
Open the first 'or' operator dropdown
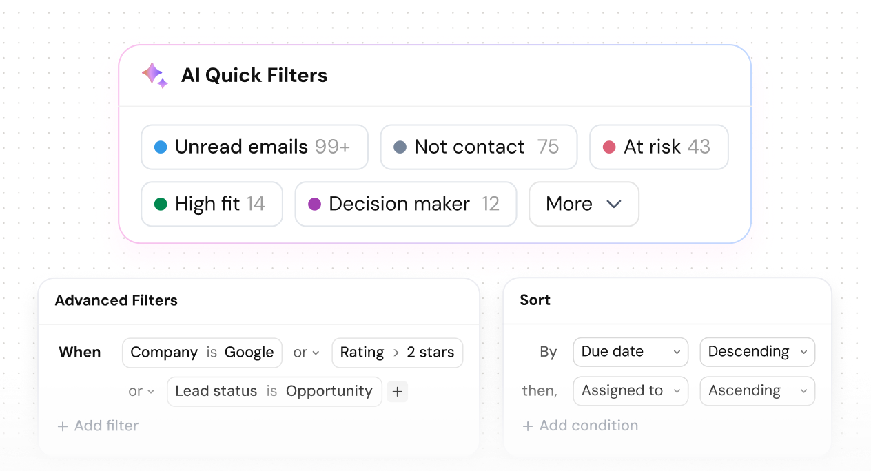pos(306,353)
